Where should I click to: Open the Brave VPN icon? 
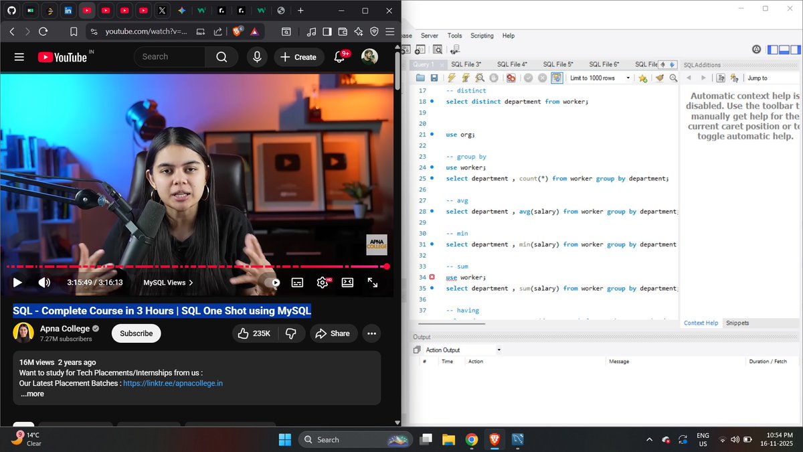point(374,31)
